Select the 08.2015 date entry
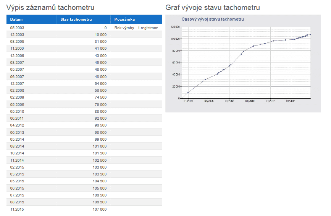This screenshot has width=331, height=216. pyautogui.click(x=17, y=202)
